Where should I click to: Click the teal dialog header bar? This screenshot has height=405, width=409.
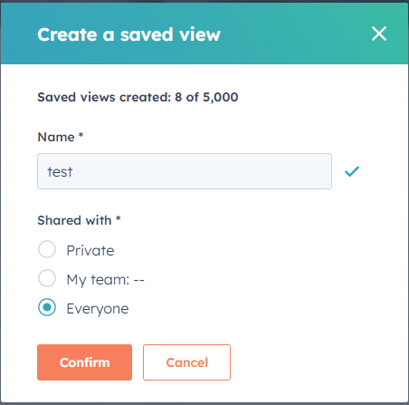[x=204, y=34]
